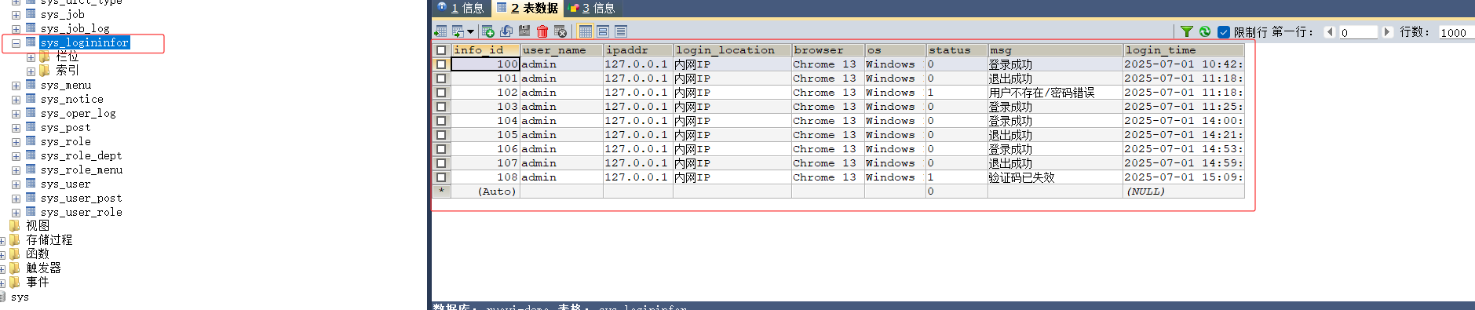Click the green refresh icon
The image size is (1475, 310).
(1205, 31)
